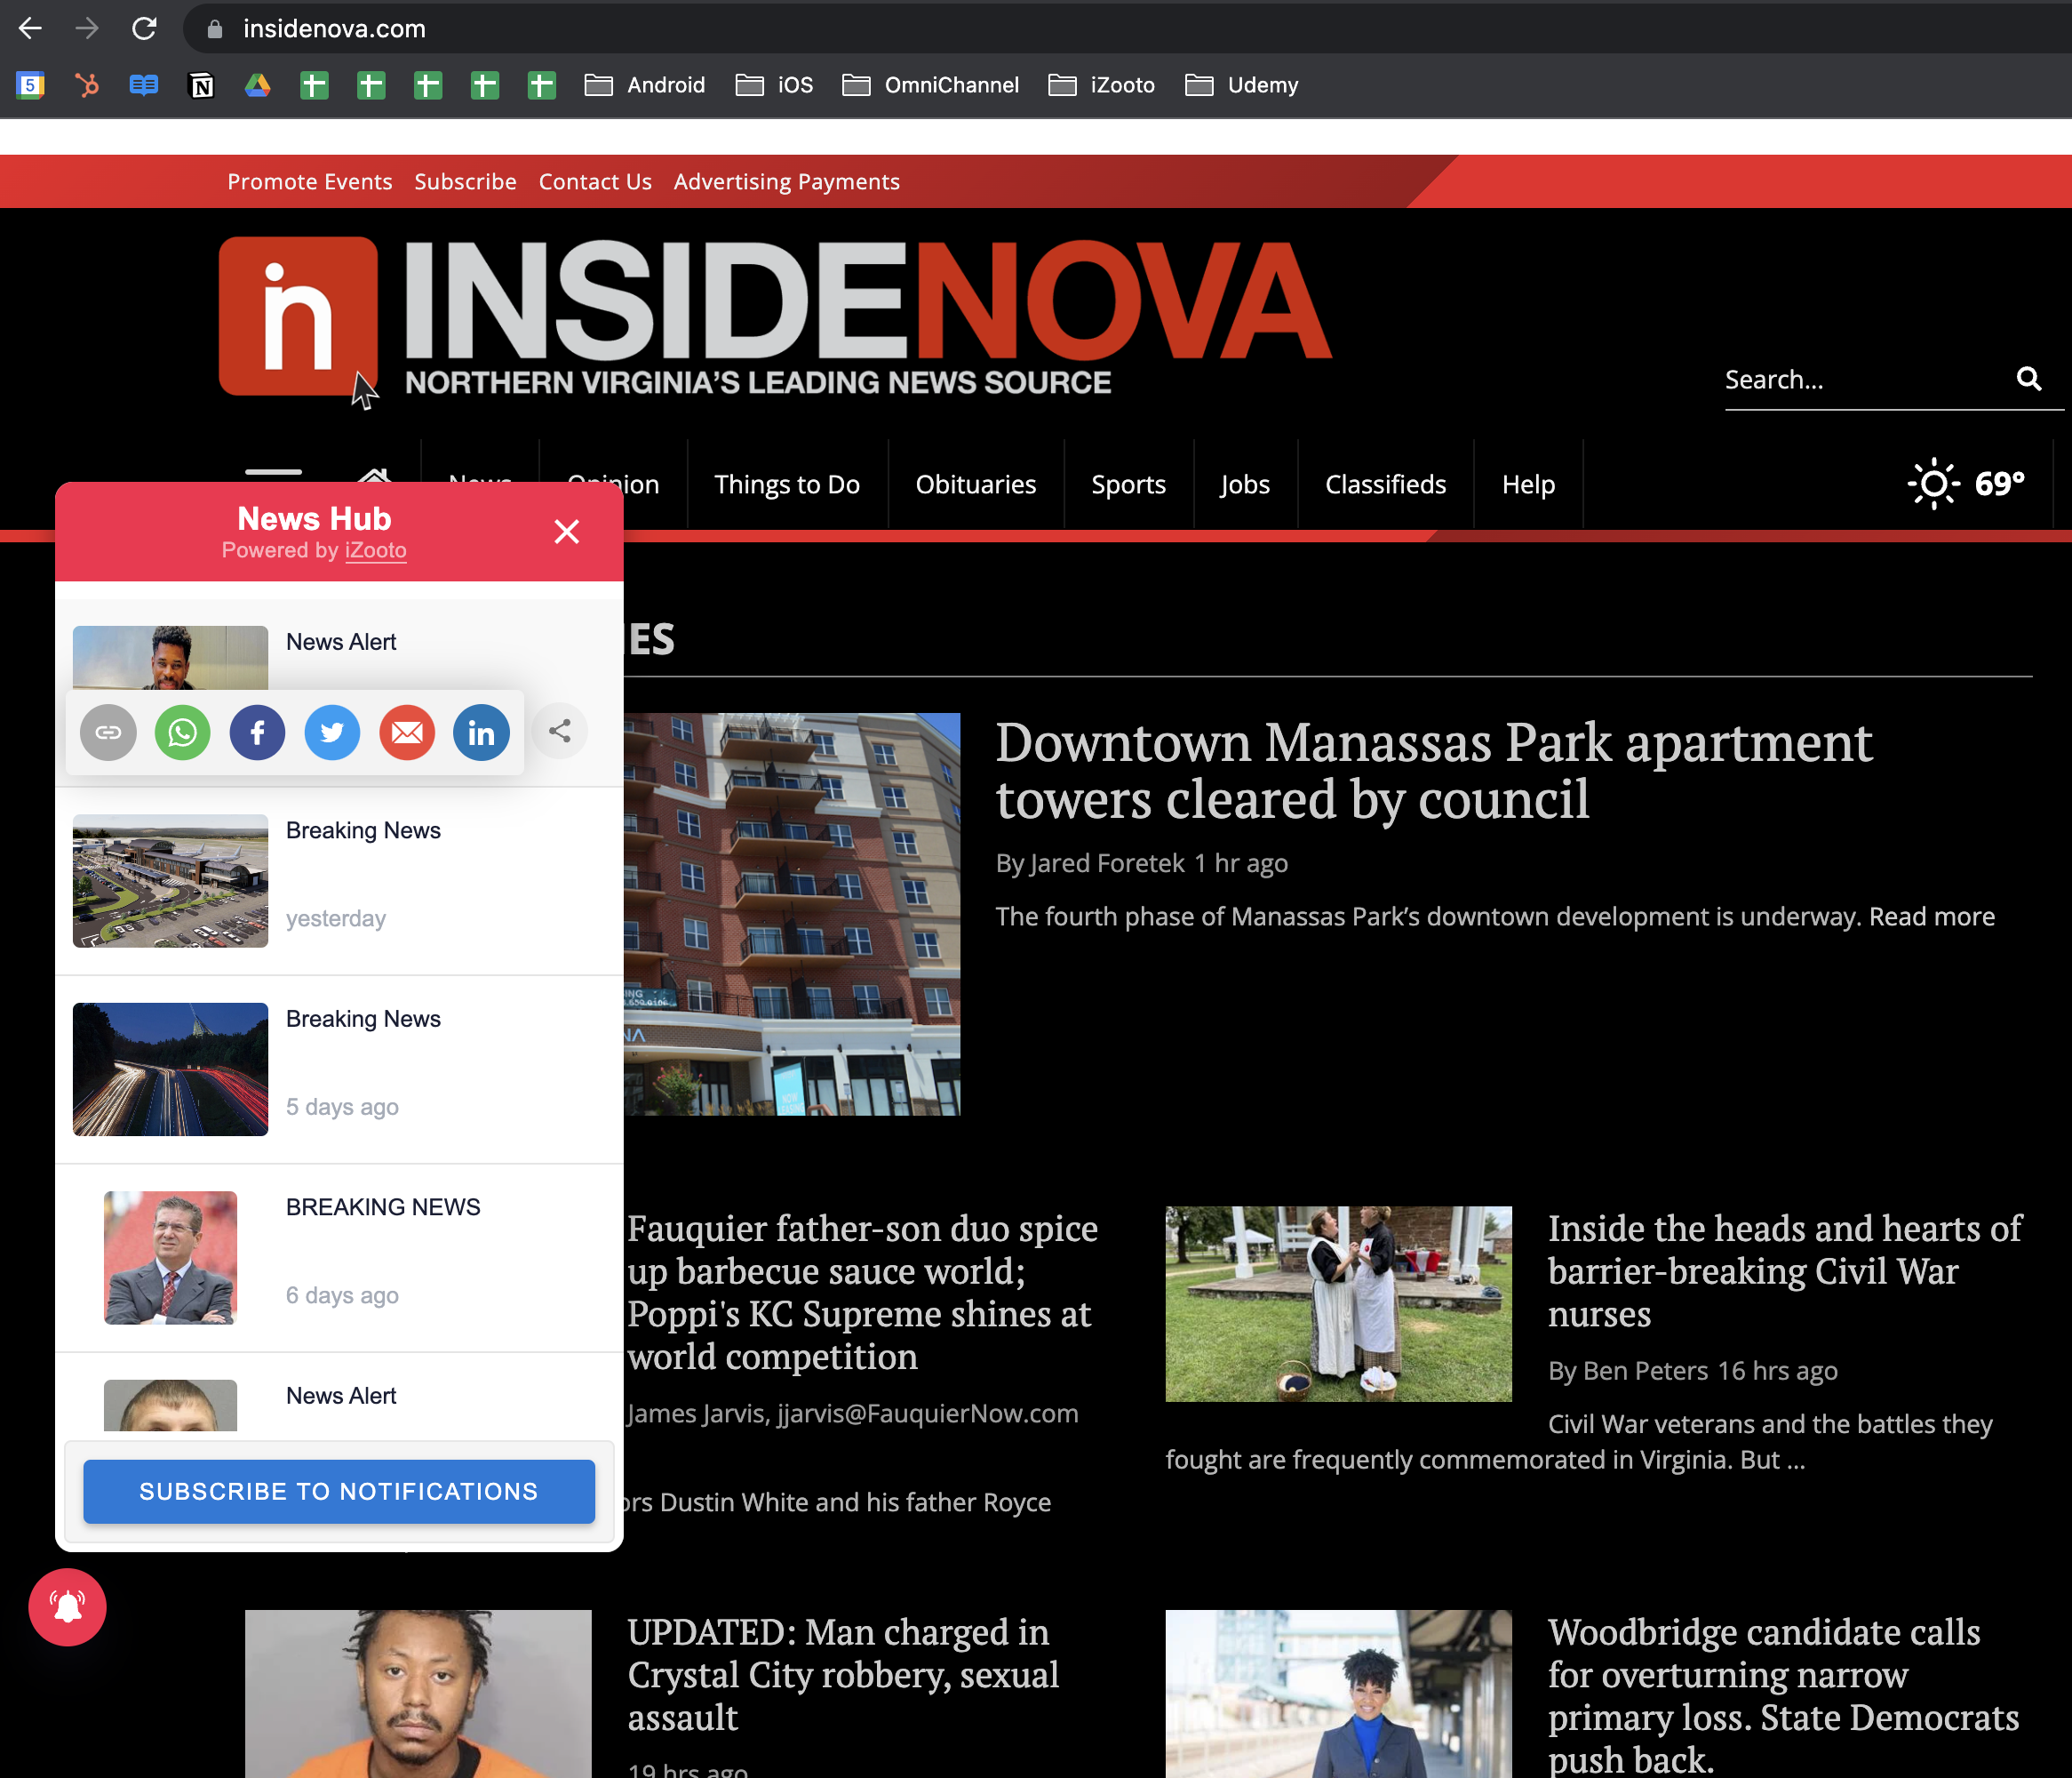
Task: Click the generic share icon
Action: [561, 732]
